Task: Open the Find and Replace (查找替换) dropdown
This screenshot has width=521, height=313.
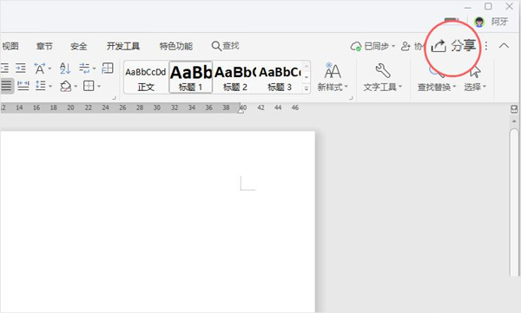Action: point(437,88)
